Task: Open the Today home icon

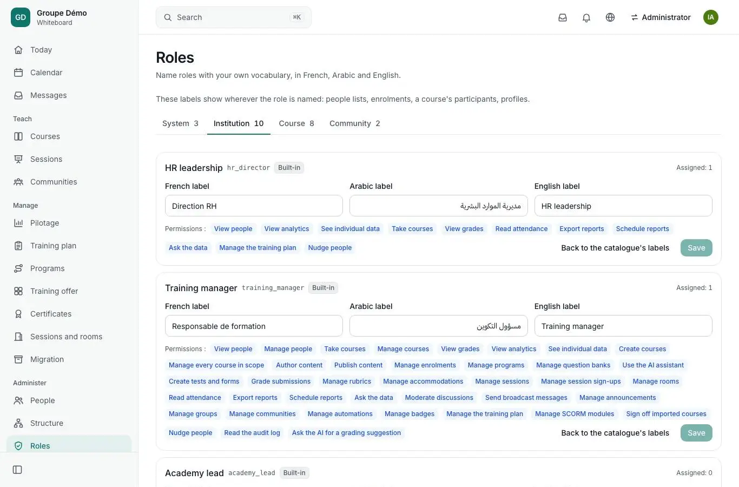Action: click(18, 50)
